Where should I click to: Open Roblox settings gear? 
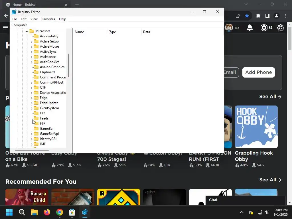pos(281,28)
